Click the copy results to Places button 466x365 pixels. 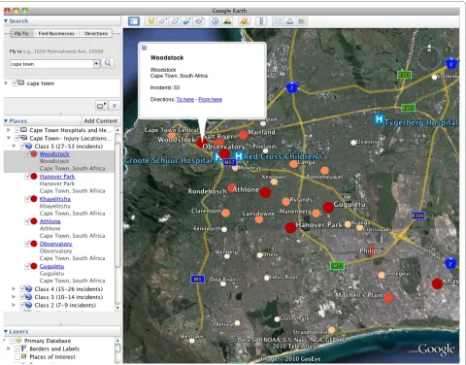pos(101,106)
